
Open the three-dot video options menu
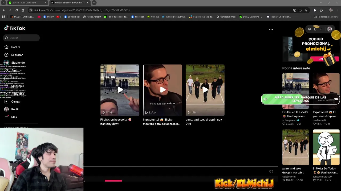[x=271, y=29]
